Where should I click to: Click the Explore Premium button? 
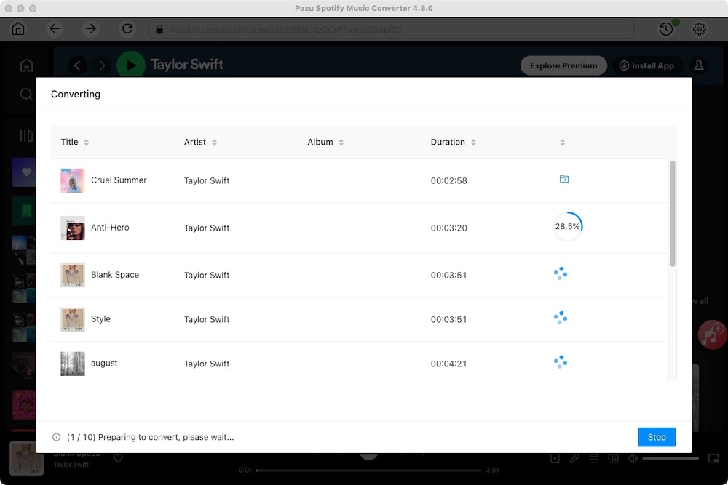pos(563,65)
